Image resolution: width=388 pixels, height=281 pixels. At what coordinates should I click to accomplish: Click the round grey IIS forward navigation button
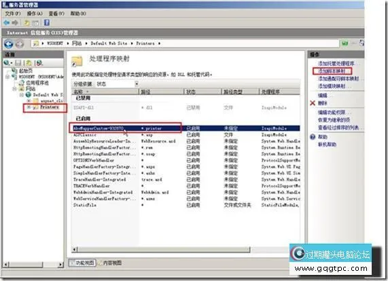point(20,44)
